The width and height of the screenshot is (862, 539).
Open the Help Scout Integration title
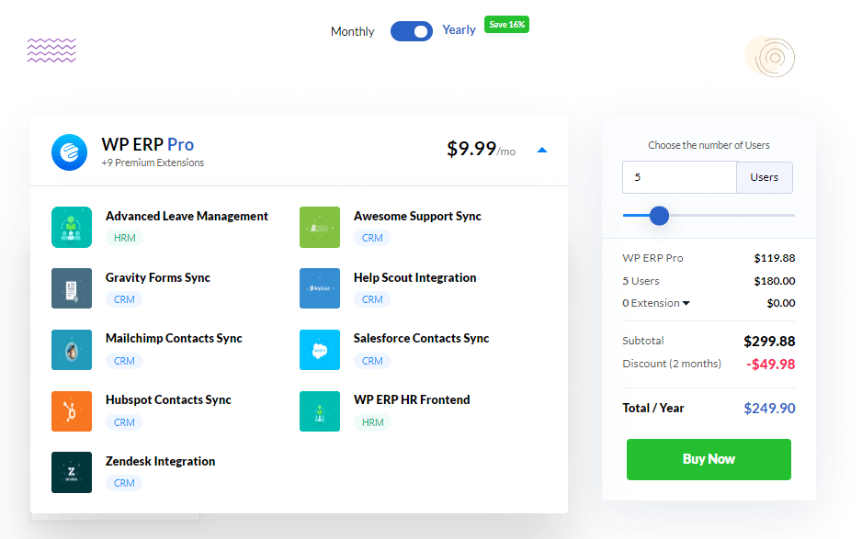pyautogui.click(x=415, y=278)
